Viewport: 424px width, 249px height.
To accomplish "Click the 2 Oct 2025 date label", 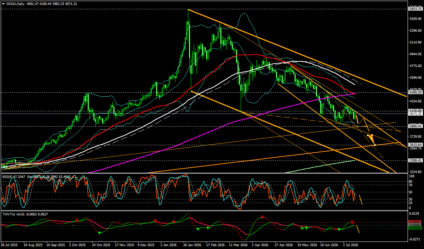I will point(77,245).
